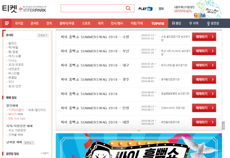The image size is (230, 158).
Task: Click the 전체보기 button
Action: tap(42, 35)
